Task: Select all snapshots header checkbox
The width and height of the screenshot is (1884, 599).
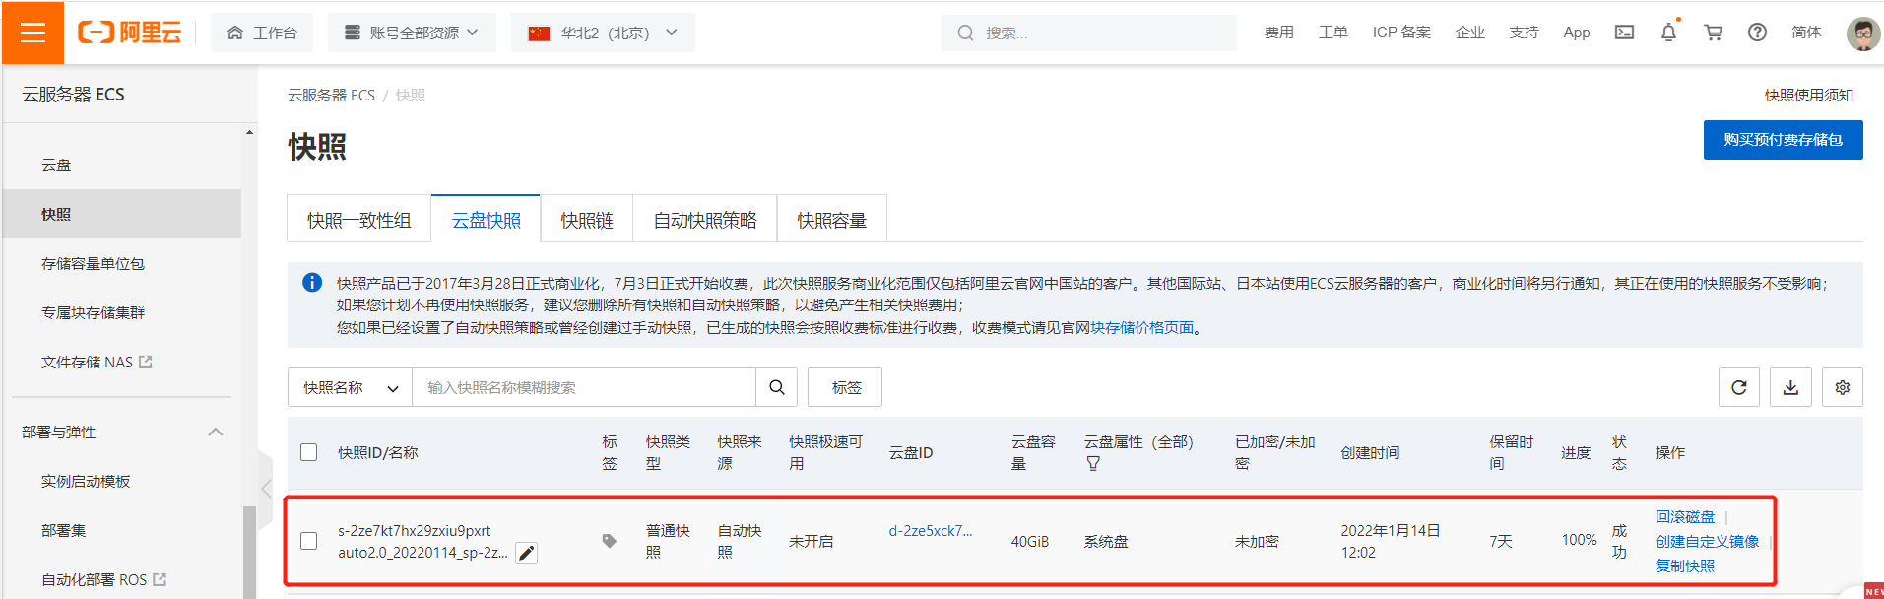Action: coord(309,452)
